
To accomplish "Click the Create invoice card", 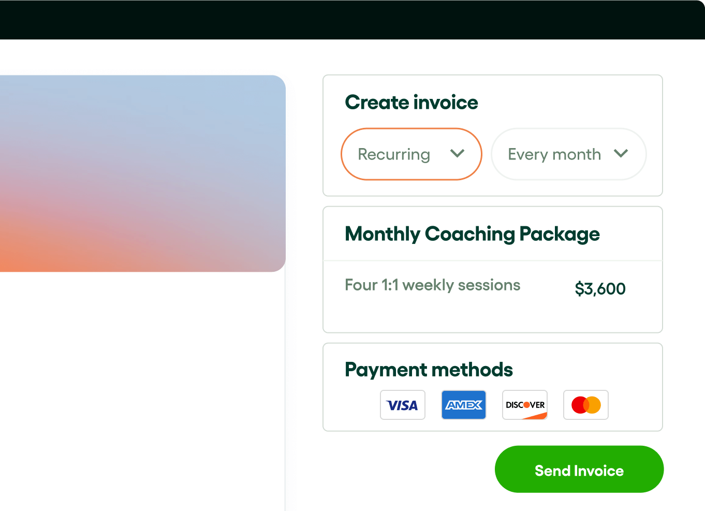I will [x=492, y=135].
